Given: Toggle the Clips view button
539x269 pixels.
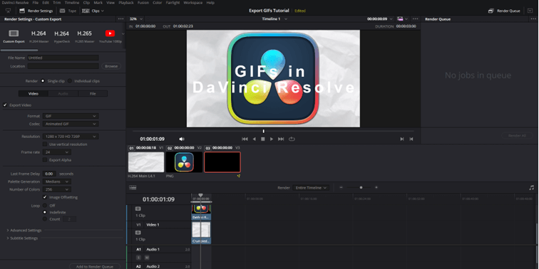Looking at the screenshot, I should coord(93,11).
